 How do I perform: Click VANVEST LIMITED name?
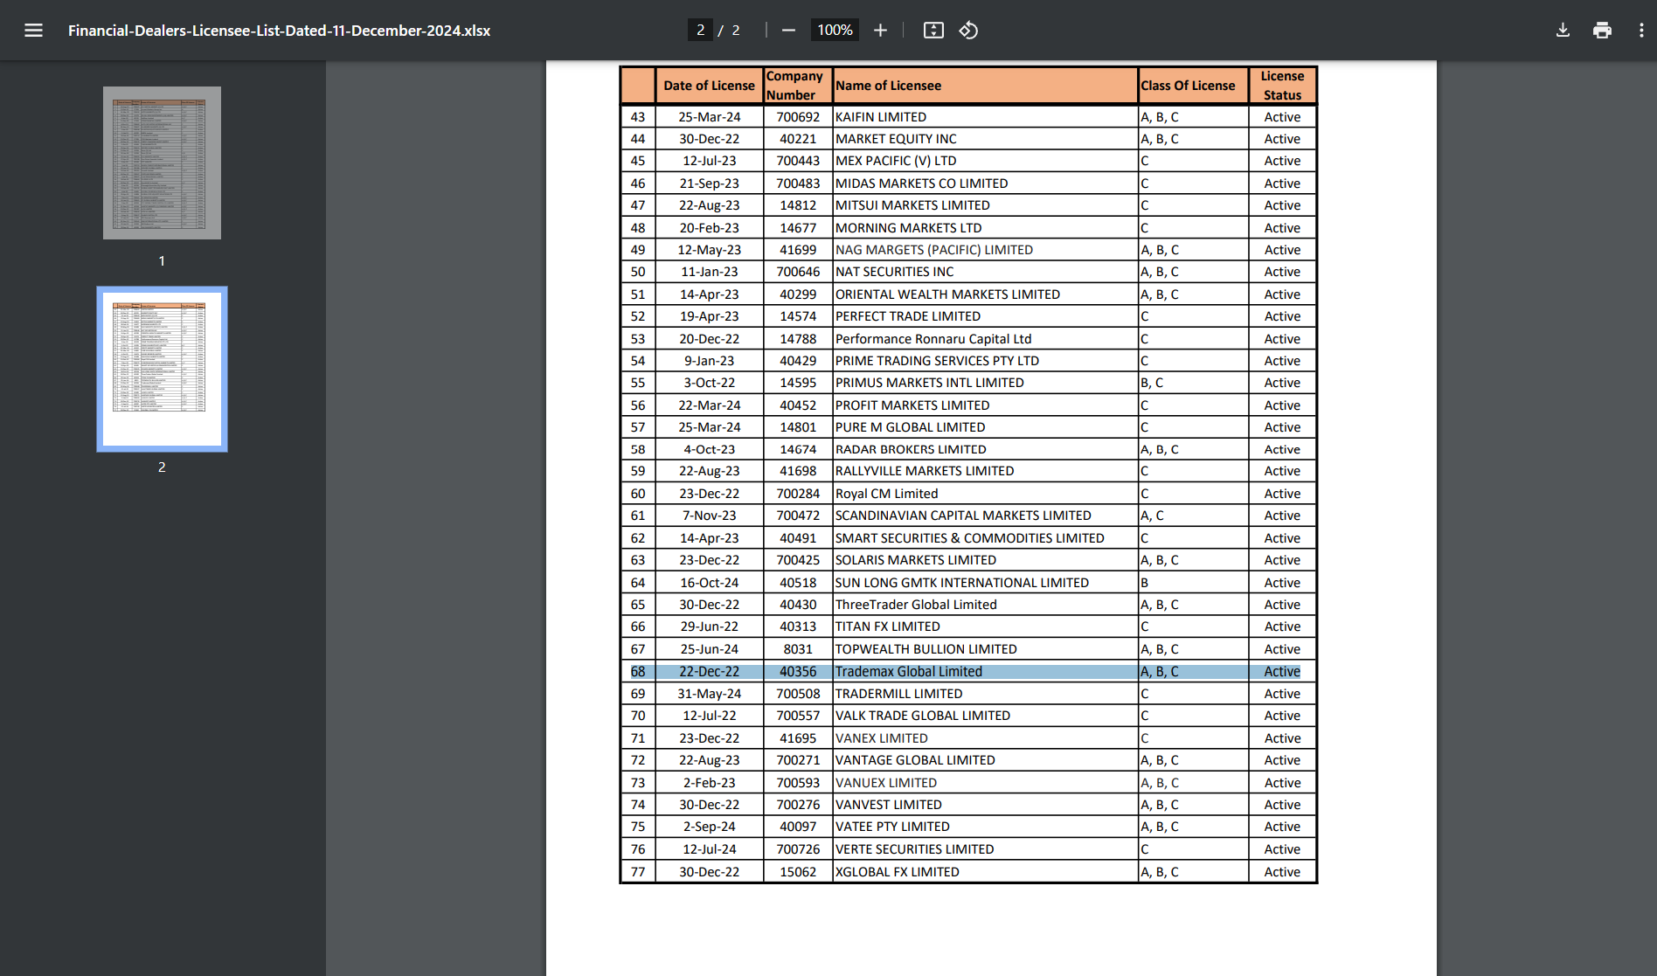(x=888, y=805)
